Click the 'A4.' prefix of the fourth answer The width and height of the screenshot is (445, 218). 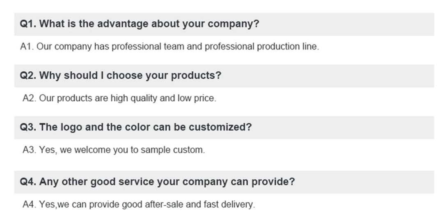click(x=30, y=204)
